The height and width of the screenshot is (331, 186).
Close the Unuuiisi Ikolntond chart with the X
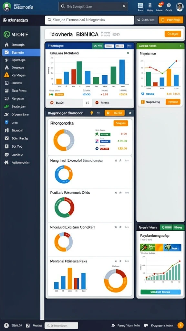(x=128, y=53)
